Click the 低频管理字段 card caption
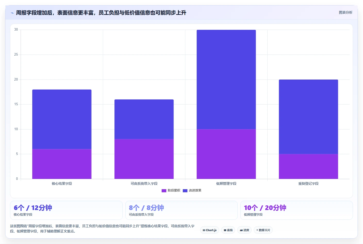The height and width of the screenshot is (244, 363). tap(253, 215)
